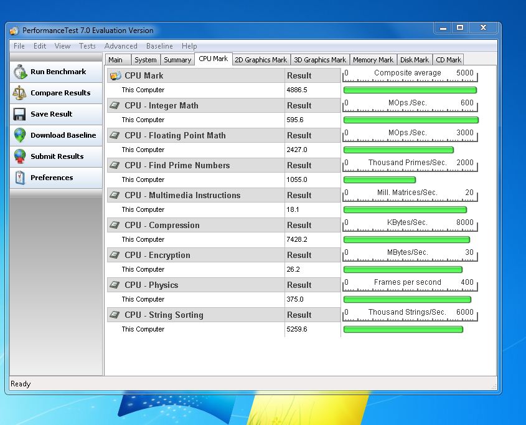This screenshot has height=425, width=526.
Task: Click the green Find Prime Numbers result bar
Action: [380, 179]
